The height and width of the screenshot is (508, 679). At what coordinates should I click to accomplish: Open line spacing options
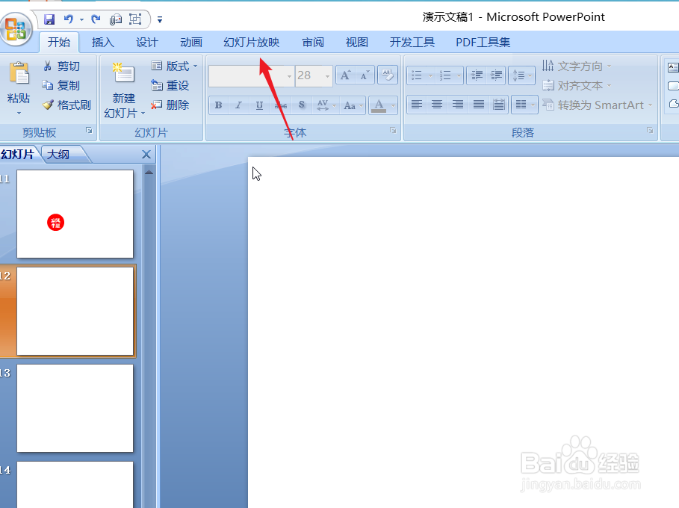point(522,75)
